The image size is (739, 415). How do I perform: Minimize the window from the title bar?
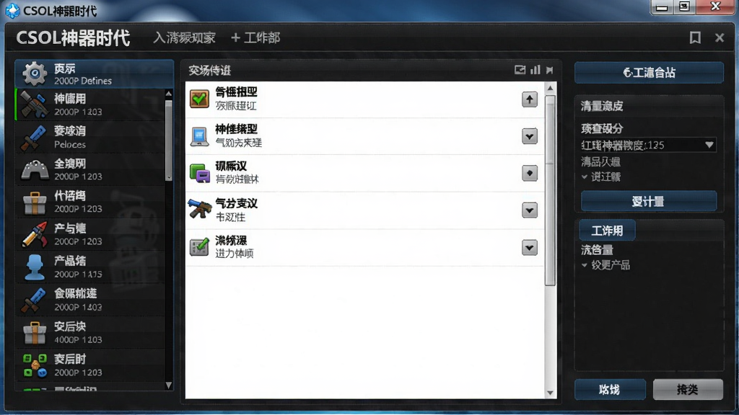click(x=663, y=7)
